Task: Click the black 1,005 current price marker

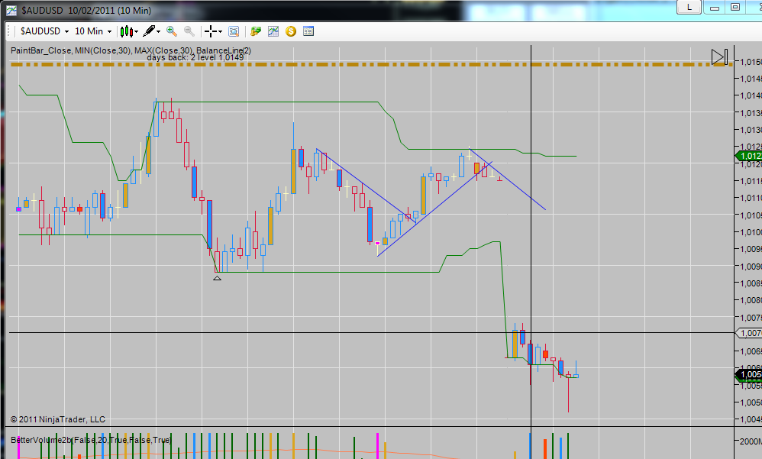Action: tap(749, 374)
